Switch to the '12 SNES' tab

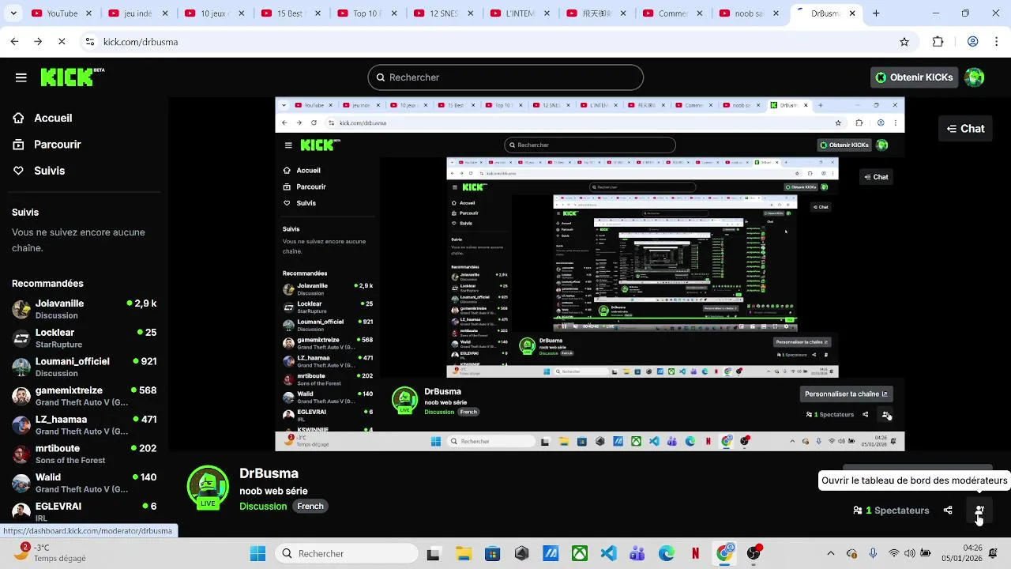click(x=442, y=13)
